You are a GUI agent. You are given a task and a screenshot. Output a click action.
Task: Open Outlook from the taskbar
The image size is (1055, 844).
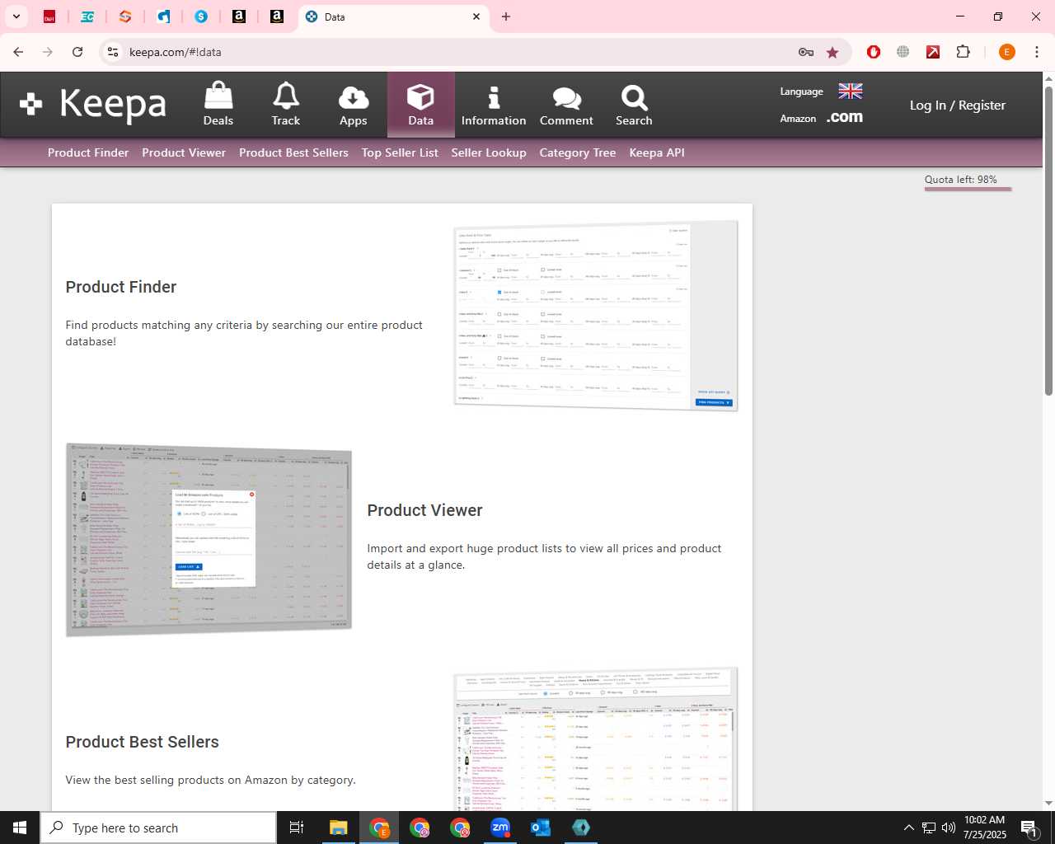(541, 828)
